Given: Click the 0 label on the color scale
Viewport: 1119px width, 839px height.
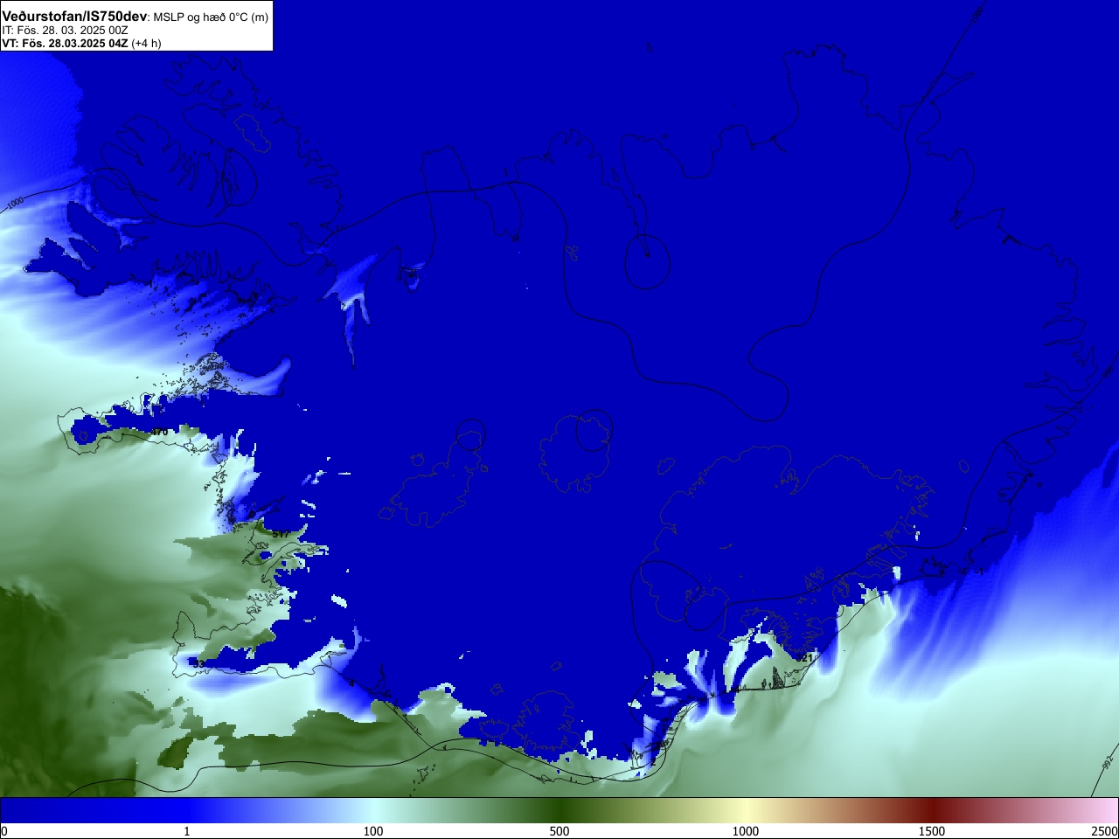Looking at the screenshot, I should [4, 831].
